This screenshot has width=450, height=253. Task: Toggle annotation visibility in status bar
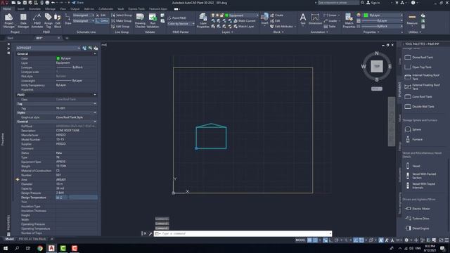pyautogui.click(x=381, y=240)
